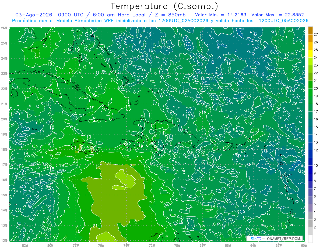Click the legend scale value '27'
Image resolution: width=323 pixels, height=249 pixels.
316,34
